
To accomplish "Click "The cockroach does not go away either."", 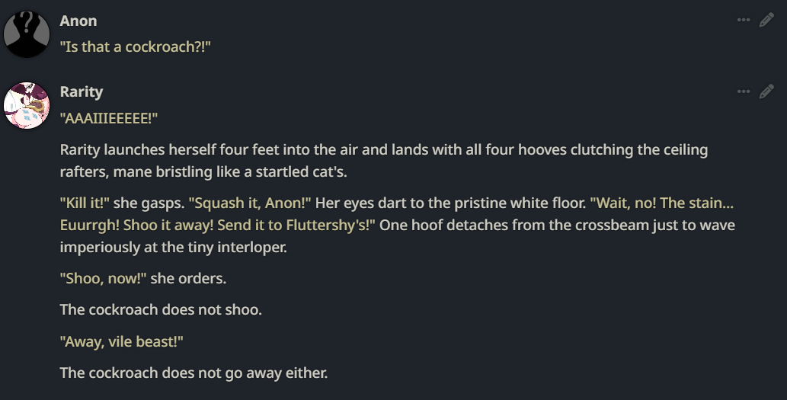I will pos(194,373).
